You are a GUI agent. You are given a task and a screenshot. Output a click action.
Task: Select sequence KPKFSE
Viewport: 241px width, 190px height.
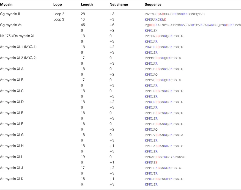click(151, 162)
